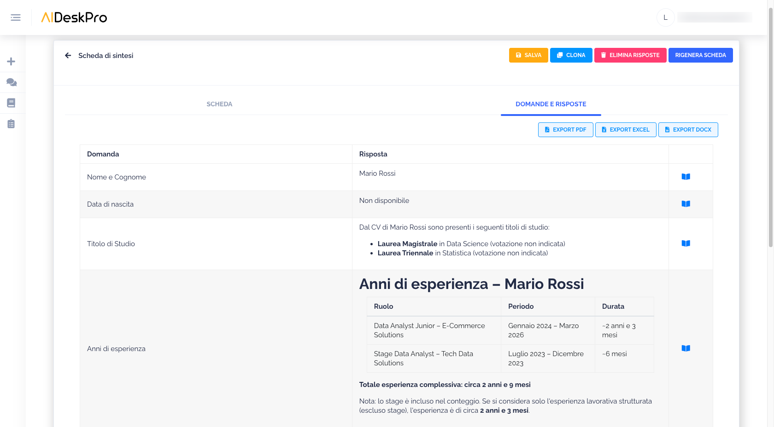Open the hamburger menu
The width and height of the screenshot is (774, 427).
tap(16, 17)
